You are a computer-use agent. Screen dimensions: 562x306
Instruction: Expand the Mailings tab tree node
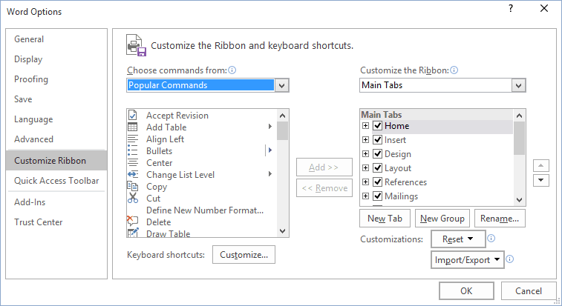click(365, 196)
